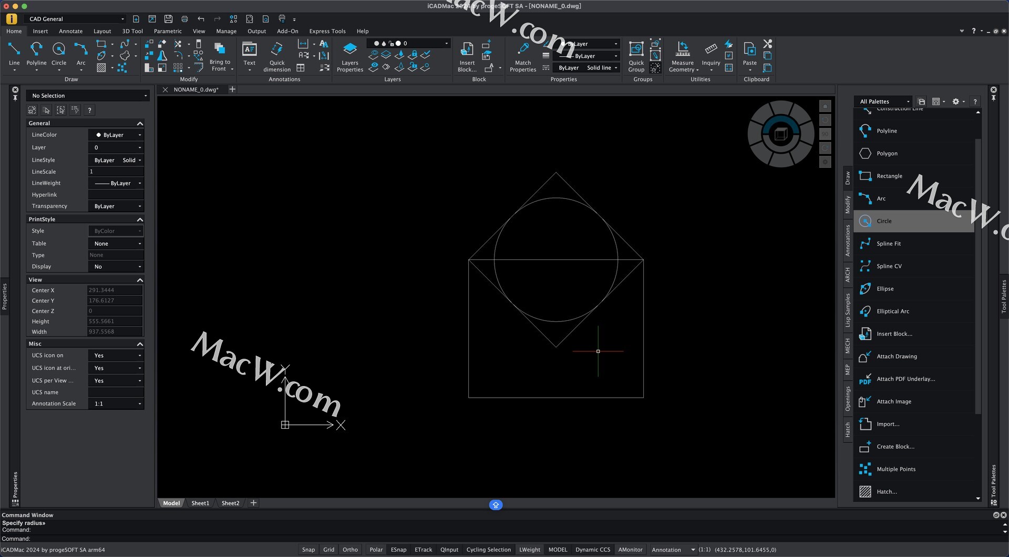The width and height of the screenshot is (1009, 557).
Task: Select the Polyline tool in Draw ribbon
Action: coord(36,54)
